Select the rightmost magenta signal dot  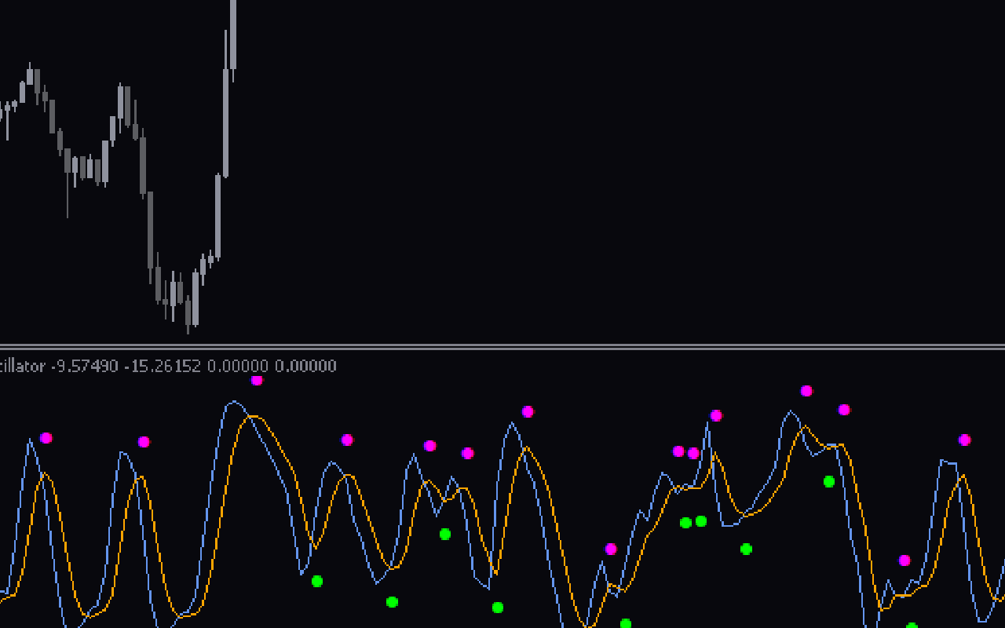[965, 440]
